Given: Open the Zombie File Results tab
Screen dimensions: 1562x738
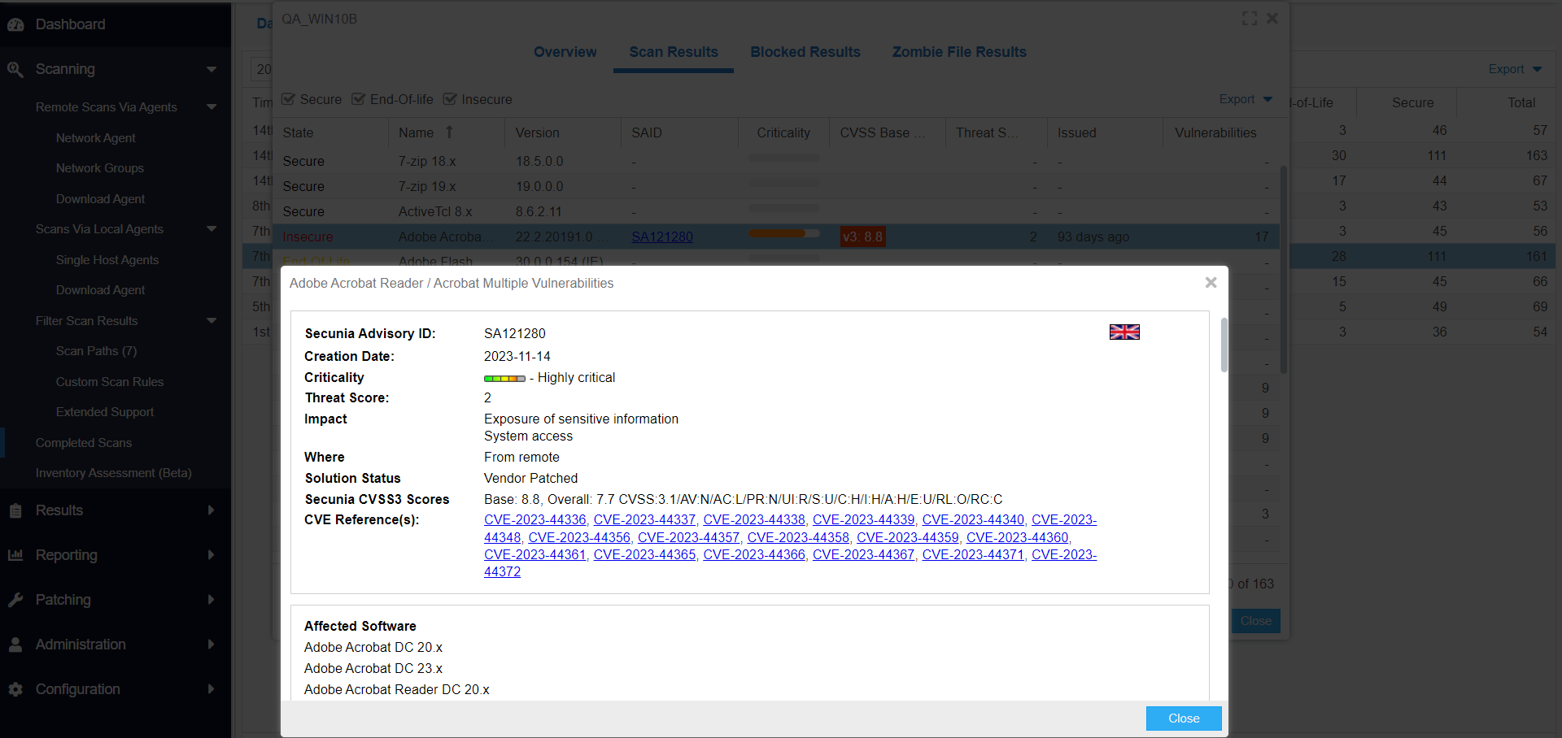Looking at the screenshot, I should [958, 52].
